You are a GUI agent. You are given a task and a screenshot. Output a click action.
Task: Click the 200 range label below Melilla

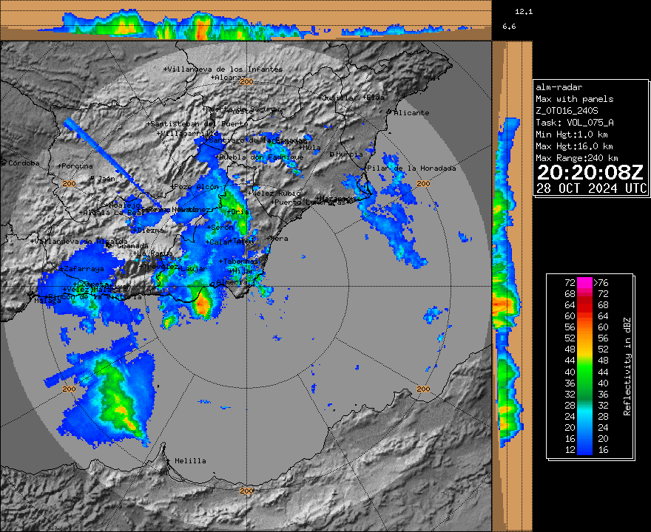(x=246, y=490)
